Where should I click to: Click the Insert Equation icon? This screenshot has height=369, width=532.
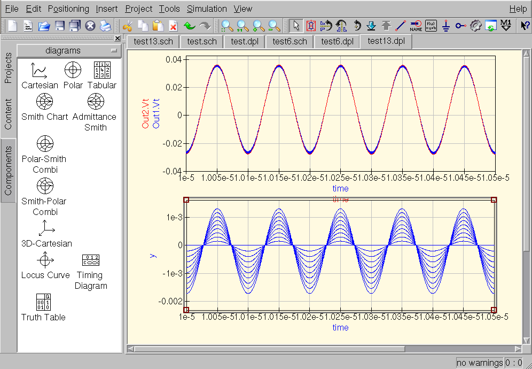(431, 26)
